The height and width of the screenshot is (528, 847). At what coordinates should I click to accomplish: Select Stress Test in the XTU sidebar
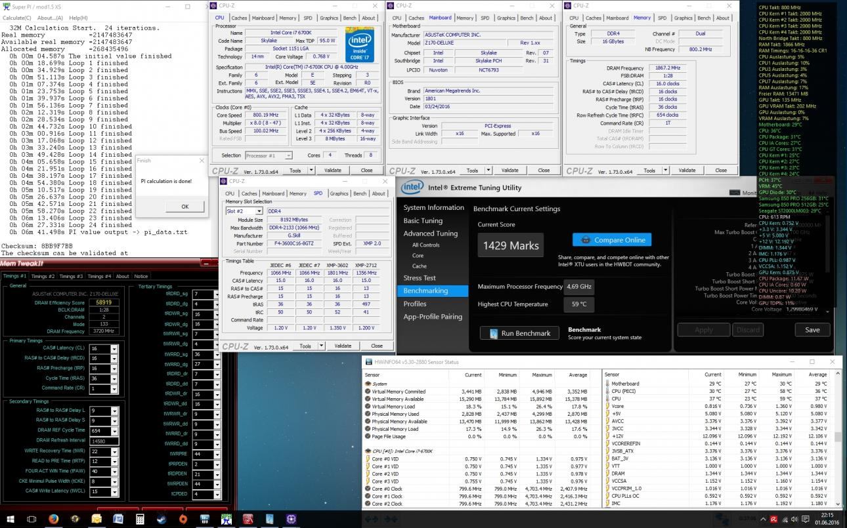(x=420, y=277)
